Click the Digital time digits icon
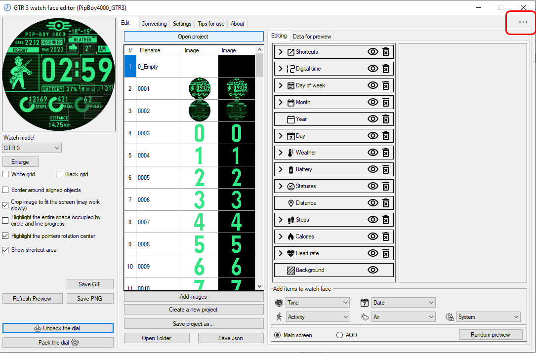Image resolution: width=536 pixels, height=353 pixels. [x=291, y=69]
